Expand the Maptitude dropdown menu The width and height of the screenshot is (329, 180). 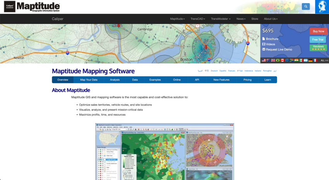tap(177, 19)
